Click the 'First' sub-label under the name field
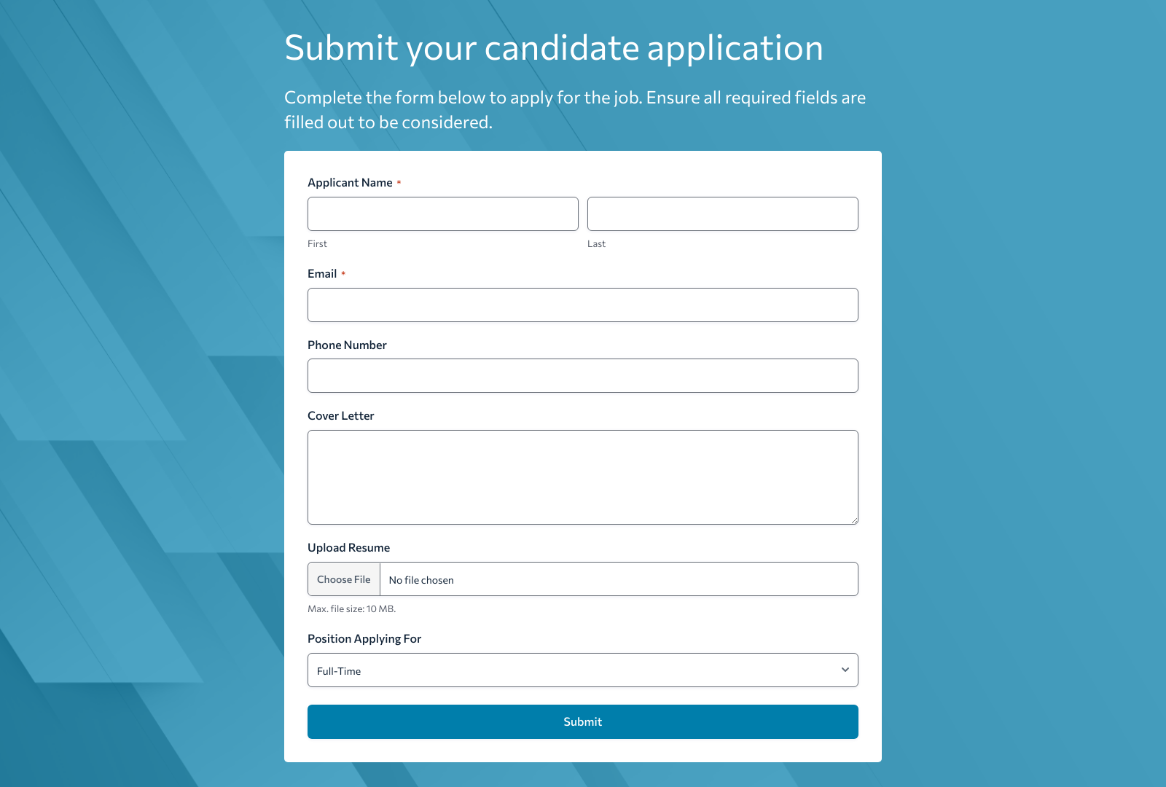 coord(317,244)
